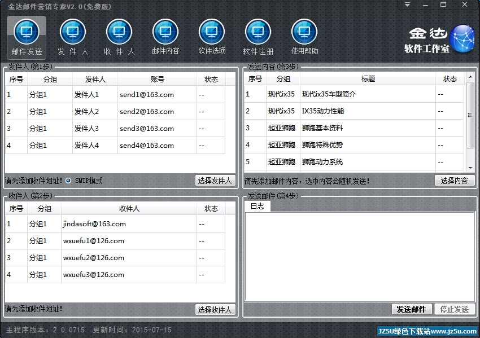480x338 pixels.
Task: Click the JZ5U绿色下载站 www.jz5u.com link
Action: point(427,331)
